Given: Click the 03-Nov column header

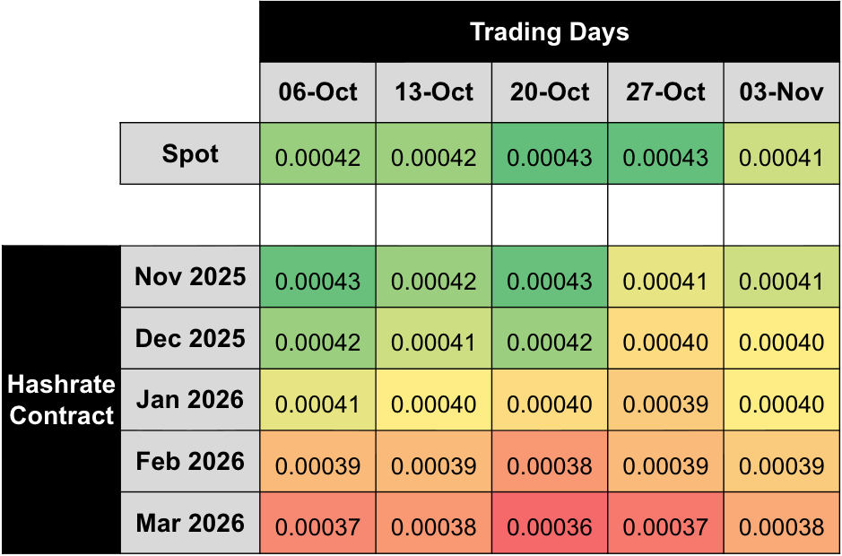Looking at the screenshot, I should [781, 92].
